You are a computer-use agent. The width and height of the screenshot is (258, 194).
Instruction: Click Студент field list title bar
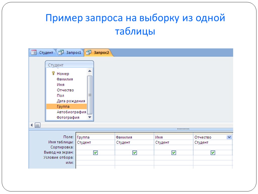click(x=70, y=65)
